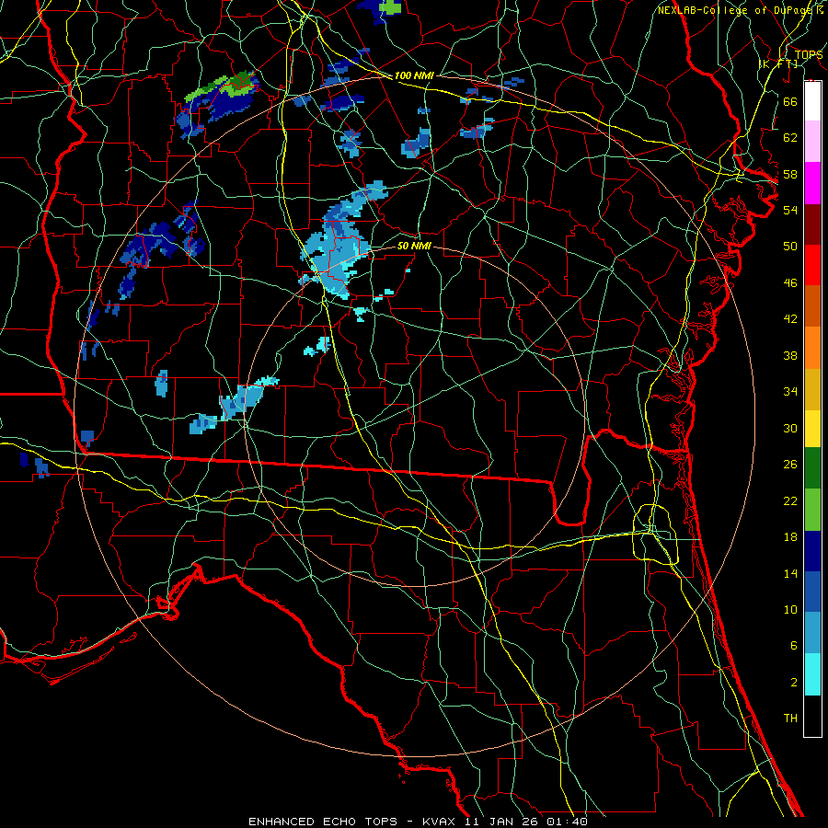This screenshot has width=828, height=828.
Task: Click the legend value '6'
Action: (794, 646)
